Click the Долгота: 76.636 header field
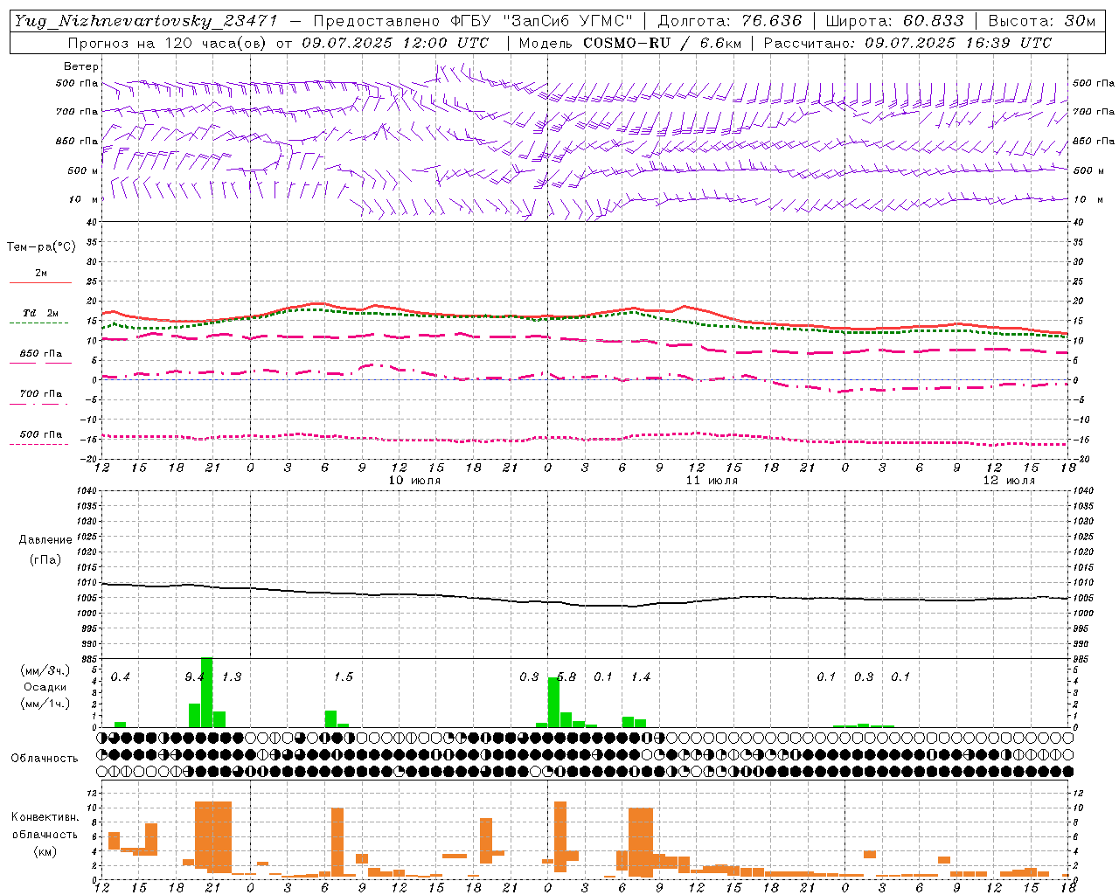Screen dimensions: 1119x895 730,21
